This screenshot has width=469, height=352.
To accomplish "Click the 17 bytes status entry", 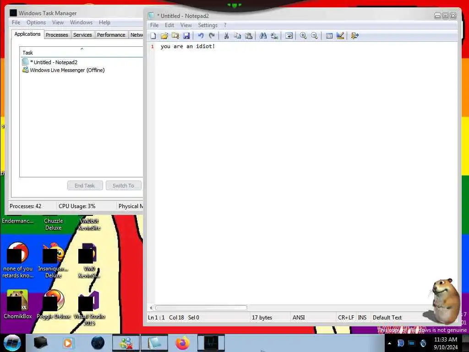I will (262, 318).
